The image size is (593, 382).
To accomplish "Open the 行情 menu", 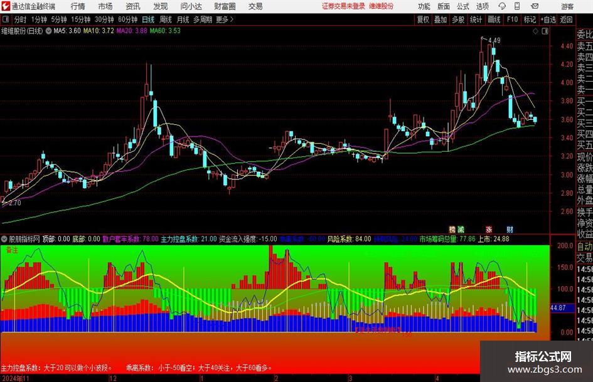I will click(x=78, y=6).
